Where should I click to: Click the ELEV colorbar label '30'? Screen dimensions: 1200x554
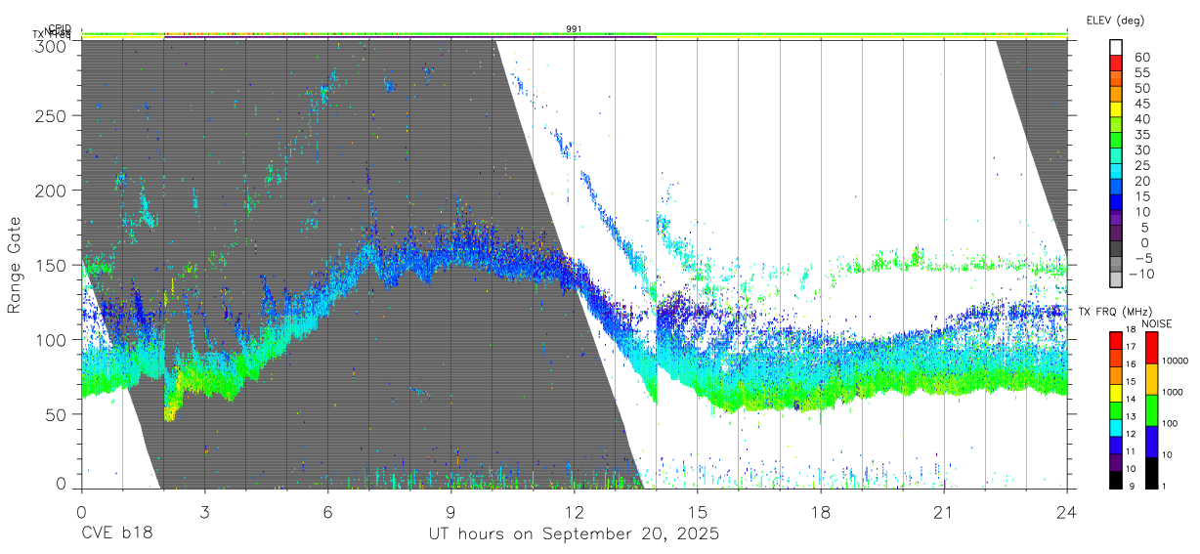pyautogui.click(x=1142, y=149)
